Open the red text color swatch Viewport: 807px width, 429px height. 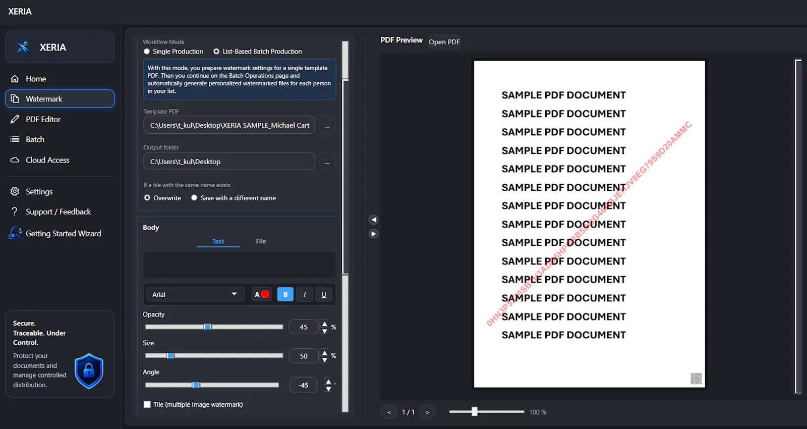tap(265, 294)
